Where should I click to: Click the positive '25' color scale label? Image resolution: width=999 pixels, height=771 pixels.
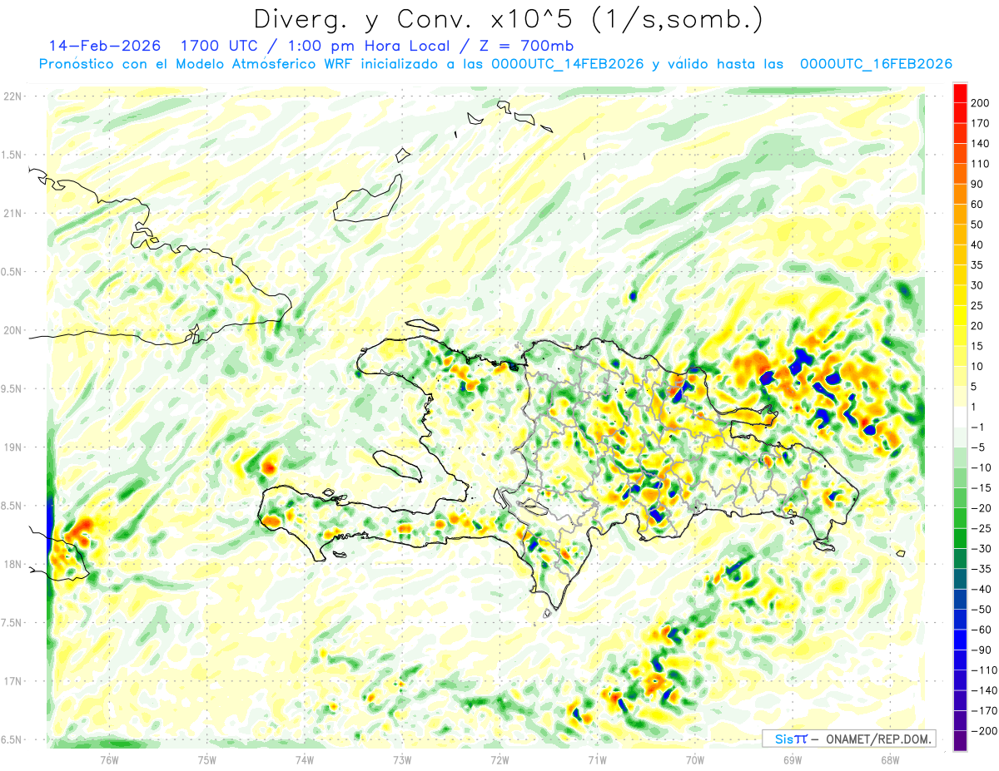point(978,305)
